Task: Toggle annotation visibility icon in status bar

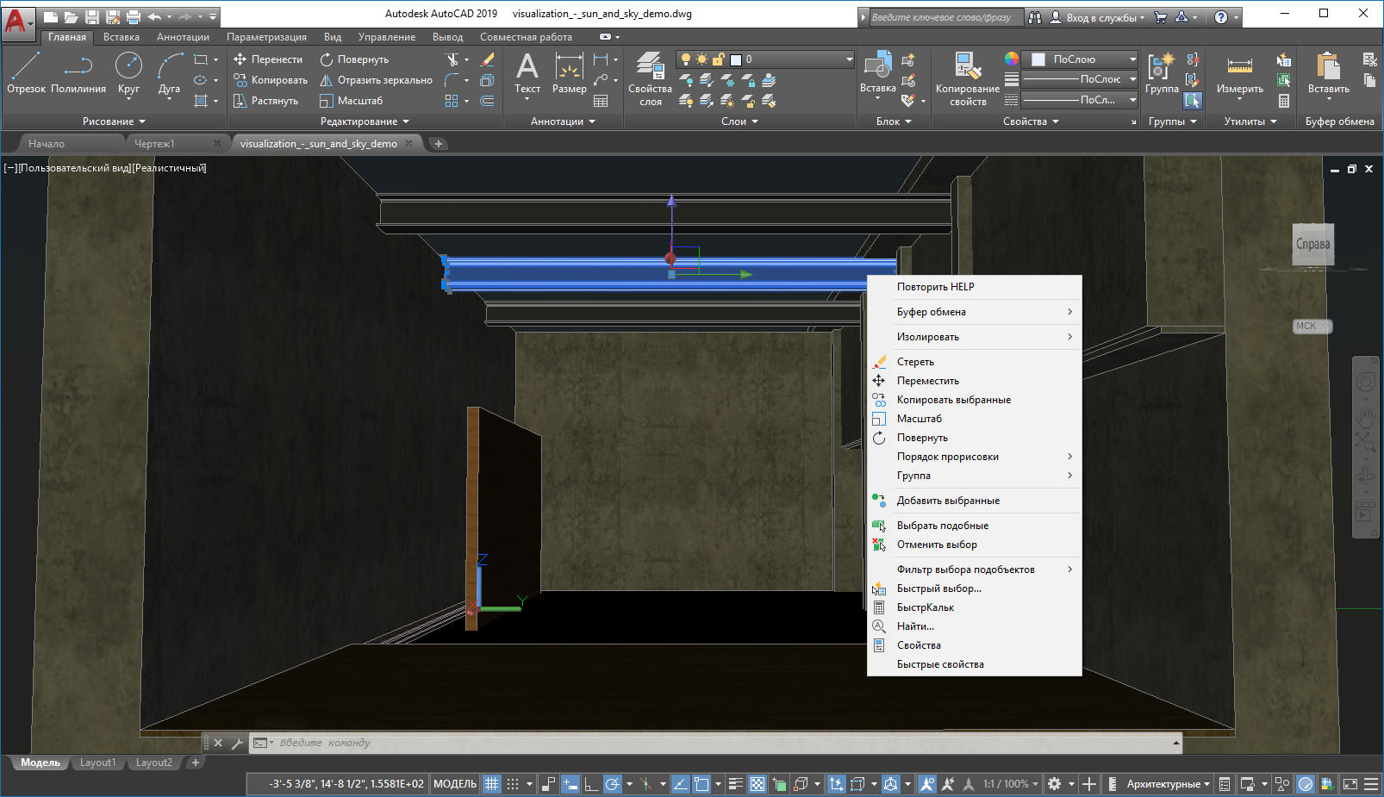Action: [926, 783]
